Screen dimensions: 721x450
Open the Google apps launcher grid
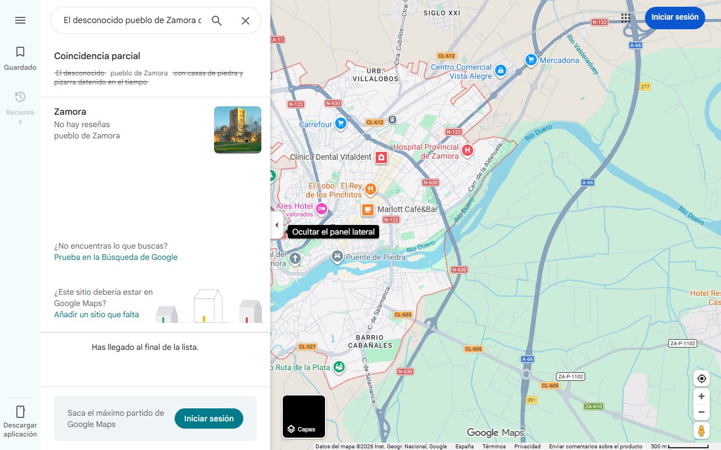pyautogui.click(x=625, y=17)
